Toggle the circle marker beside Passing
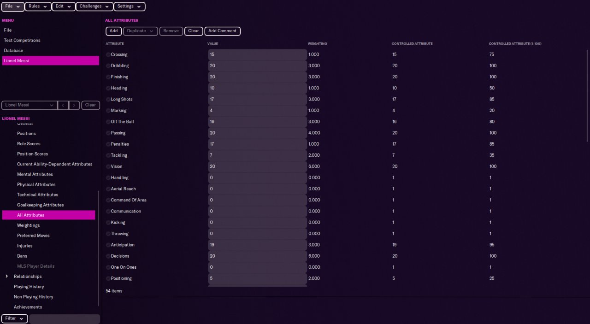Screen dimensions: 590x324 108,133
